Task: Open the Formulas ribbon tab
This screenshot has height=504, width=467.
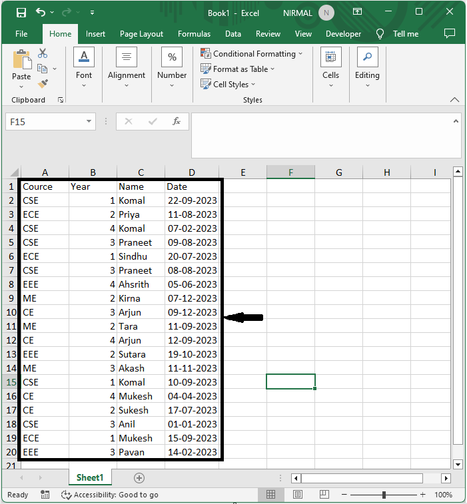Action: pos(194,34)
